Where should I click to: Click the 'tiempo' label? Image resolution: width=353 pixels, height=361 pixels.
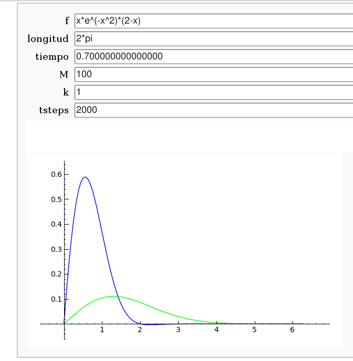[x=52, y=57]
